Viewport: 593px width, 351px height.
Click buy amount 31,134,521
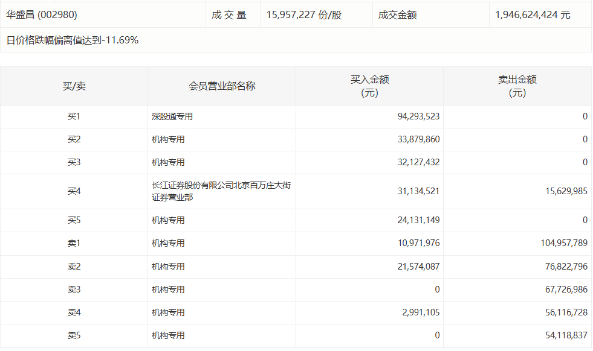[x=418, y=191]
